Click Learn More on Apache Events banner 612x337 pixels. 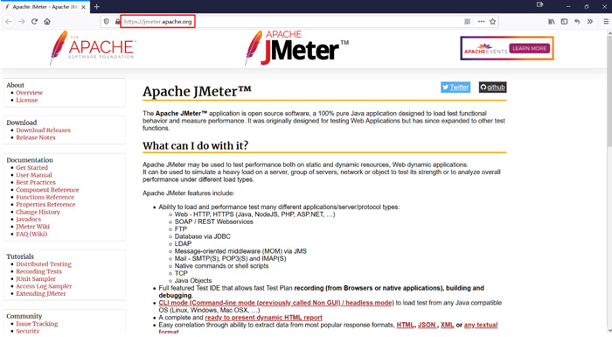[529, 48]
